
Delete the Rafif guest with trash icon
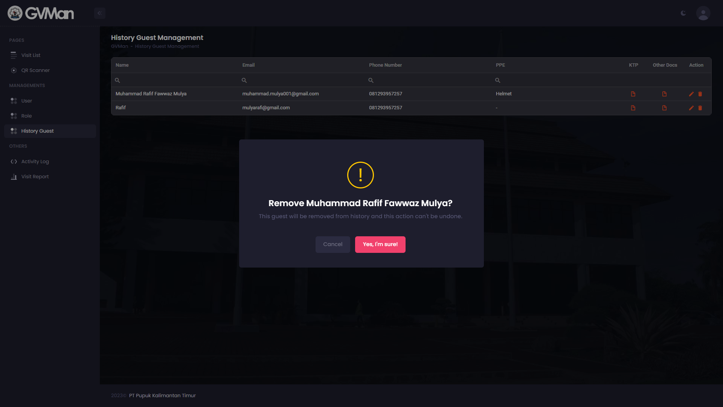(700, 108)
